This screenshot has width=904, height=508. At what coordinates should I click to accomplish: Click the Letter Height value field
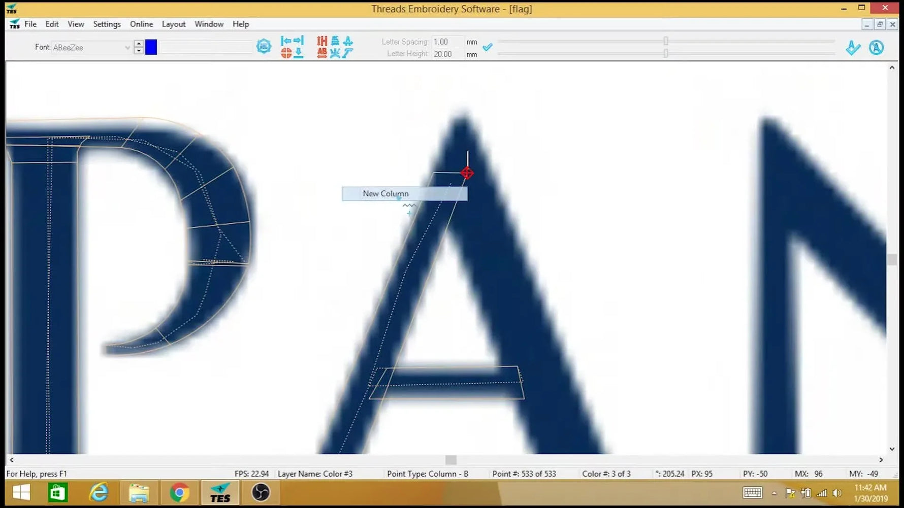point(447,54)
